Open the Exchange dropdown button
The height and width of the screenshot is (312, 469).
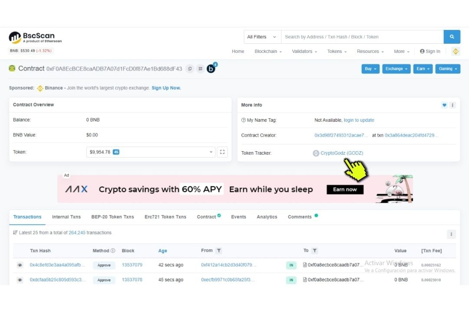(396, 68)
